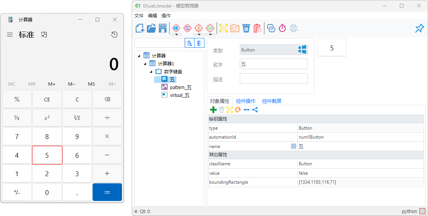Click the pink stopwatch timer icon
The image size is (428, 216).
(282, 28)
